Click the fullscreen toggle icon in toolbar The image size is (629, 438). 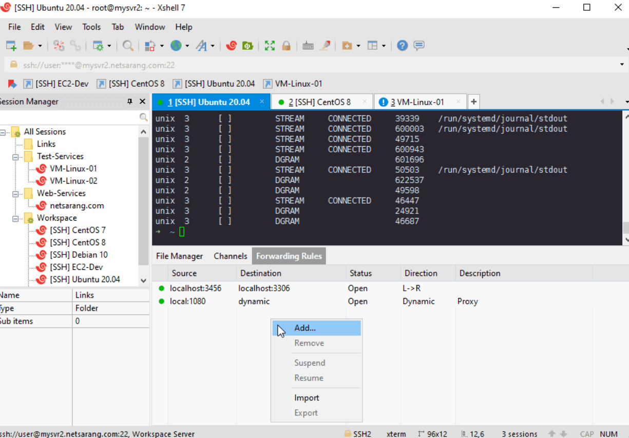pyautogui.click(x=270, y=46)
